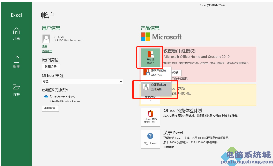Click thinkl2-1@outlook.com under len ovo
Screen dimensions: 273x166
click(x=67, y=40)
